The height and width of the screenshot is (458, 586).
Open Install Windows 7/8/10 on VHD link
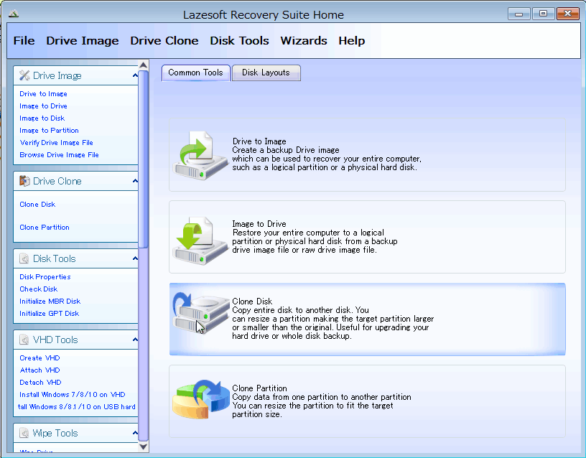coord(73,395)
